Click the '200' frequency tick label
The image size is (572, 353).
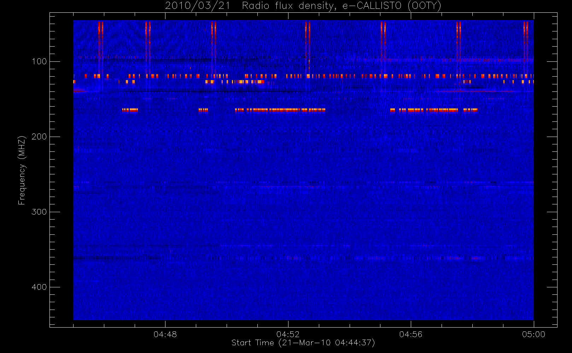[39, 137]
